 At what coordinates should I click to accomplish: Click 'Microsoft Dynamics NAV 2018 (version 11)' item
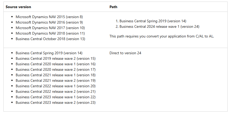[x=50, y=33]
